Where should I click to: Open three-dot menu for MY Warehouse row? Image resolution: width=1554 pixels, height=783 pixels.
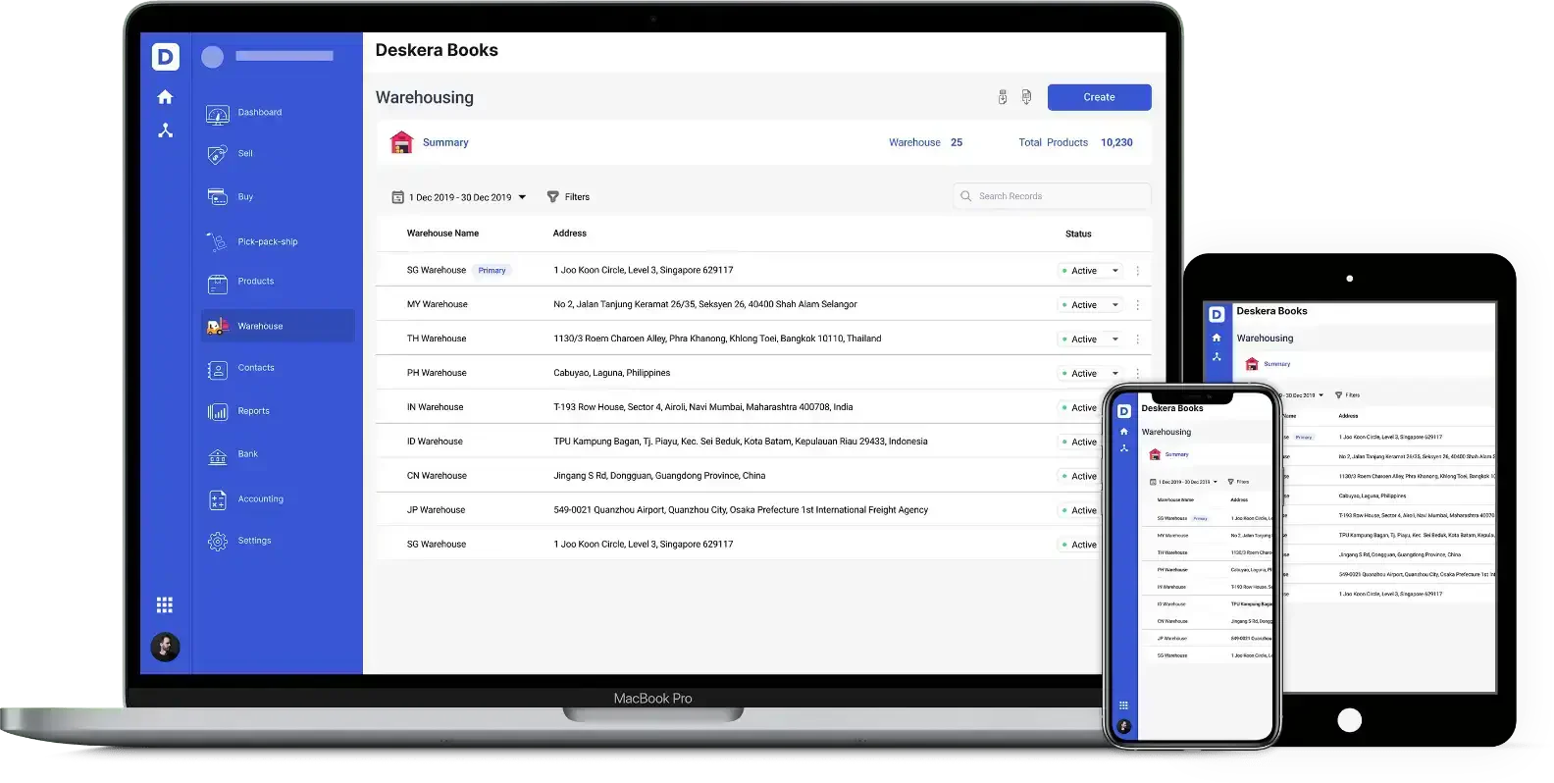click(1138, 305)
